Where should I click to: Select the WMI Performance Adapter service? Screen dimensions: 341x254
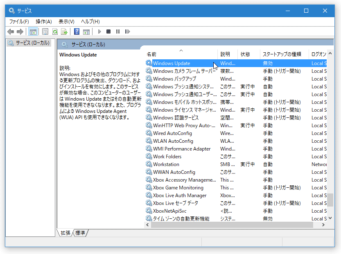click(236, 149)
